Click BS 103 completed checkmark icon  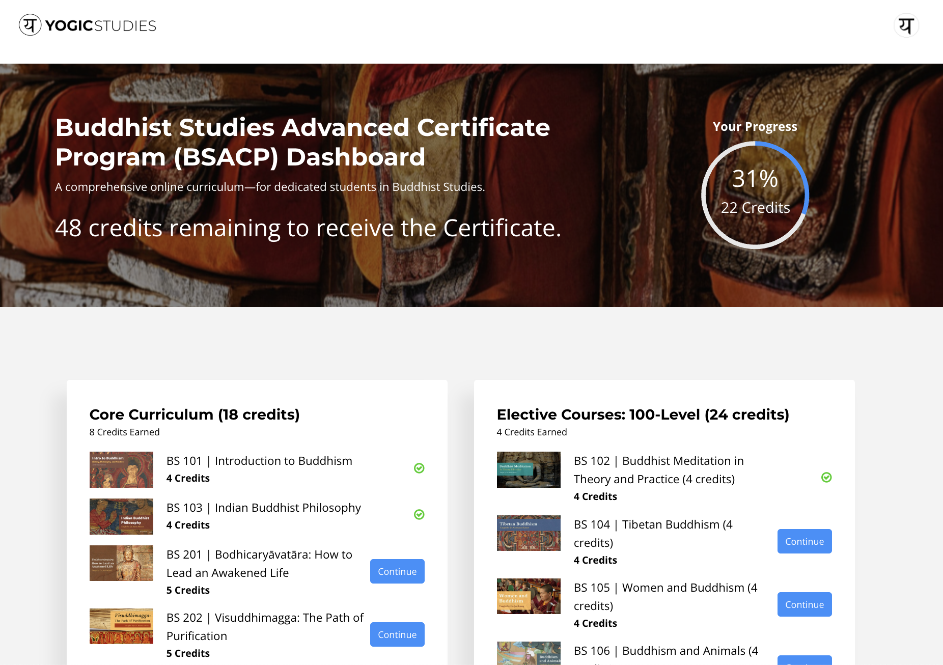click(419, 515)
